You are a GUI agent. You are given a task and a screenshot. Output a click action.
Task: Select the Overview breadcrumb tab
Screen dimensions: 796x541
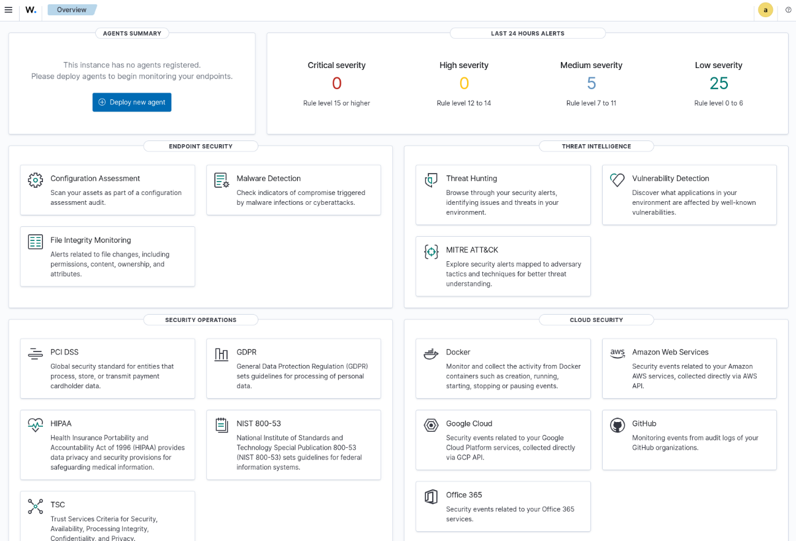71,10
